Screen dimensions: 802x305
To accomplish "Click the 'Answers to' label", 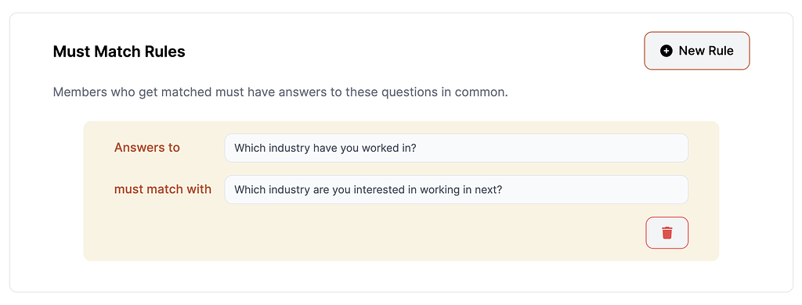I will pyautogui.click(x=146, y=148).
